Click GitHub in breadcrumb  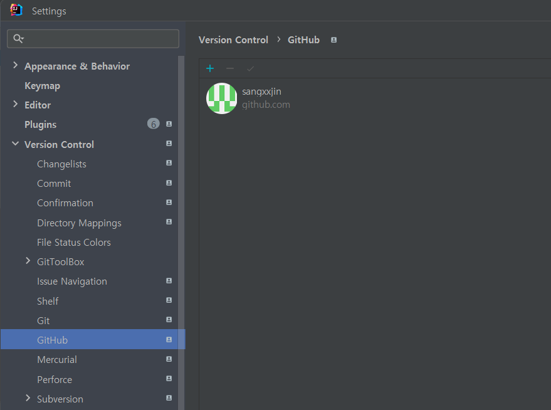pos(303,40)
